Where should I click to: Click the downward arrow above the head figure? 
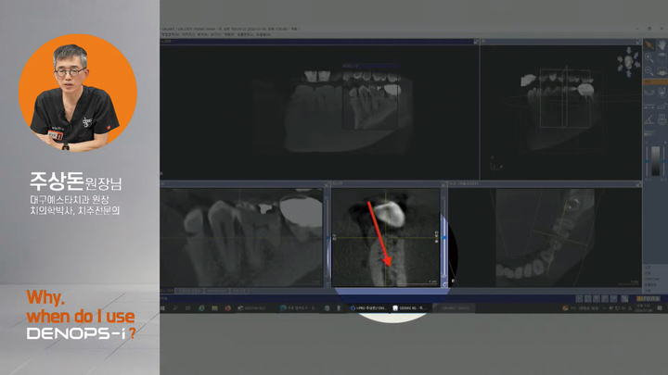[x=629, y=51]
